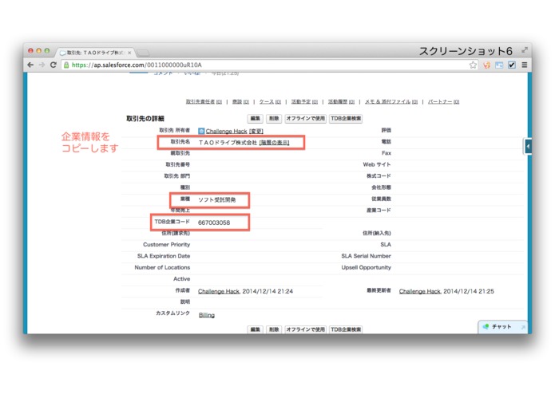Jump to 取引先責任者 [0] related list
This screenshot has height=394, width=555.
(x=204, y=102)
